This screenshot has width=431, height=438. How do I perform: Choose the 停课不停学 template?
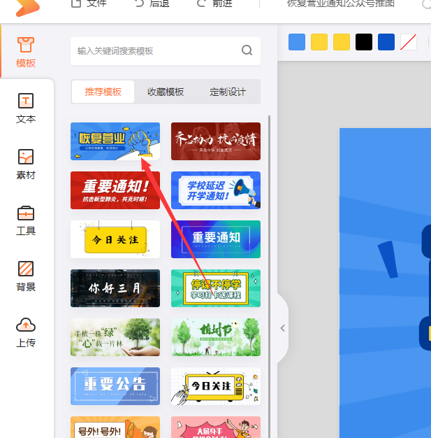coord(216,288)
